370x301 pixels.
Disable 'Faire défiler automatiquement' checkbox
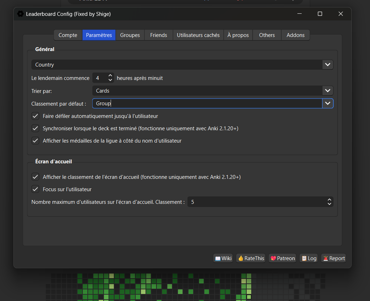pyautogui.click(x=35, y=116)
